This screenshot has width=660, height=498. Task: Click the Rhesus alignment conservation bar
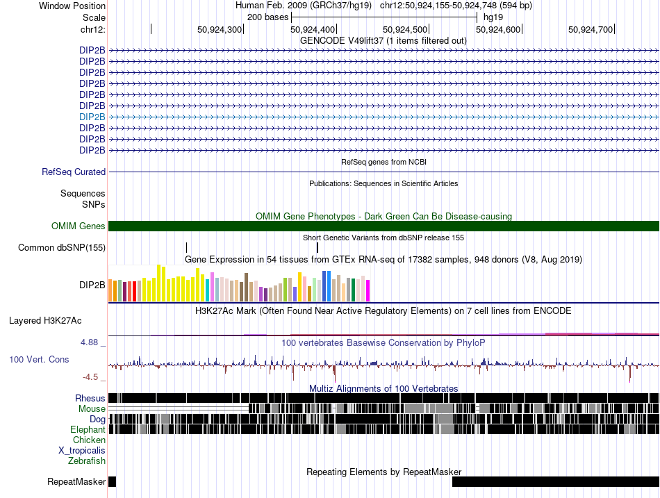(x=383, y=398)
